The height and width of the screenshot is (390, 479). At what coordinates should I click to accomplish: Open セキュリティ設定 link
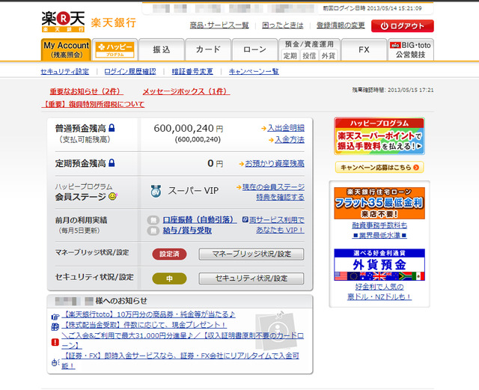tap(65, 72)
